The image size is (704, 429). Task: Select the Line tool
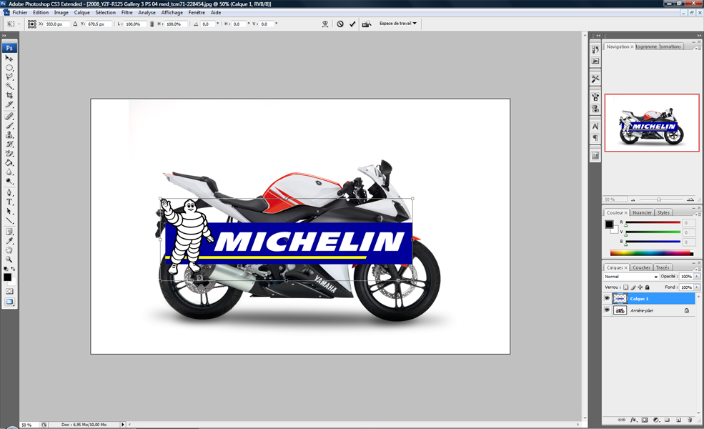click(x=9, y=220)
